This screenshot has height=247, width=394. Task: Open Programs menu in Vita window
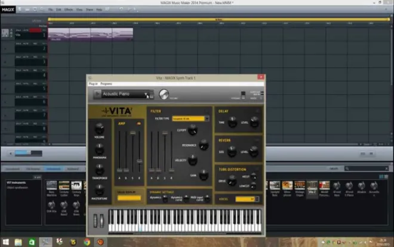[x=106, y=84]
